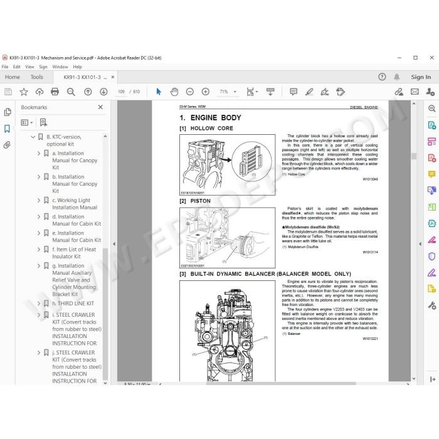This screenshot has height=439, width=439.
Task: Open Find text magnifier
Action: click(71, 92)
